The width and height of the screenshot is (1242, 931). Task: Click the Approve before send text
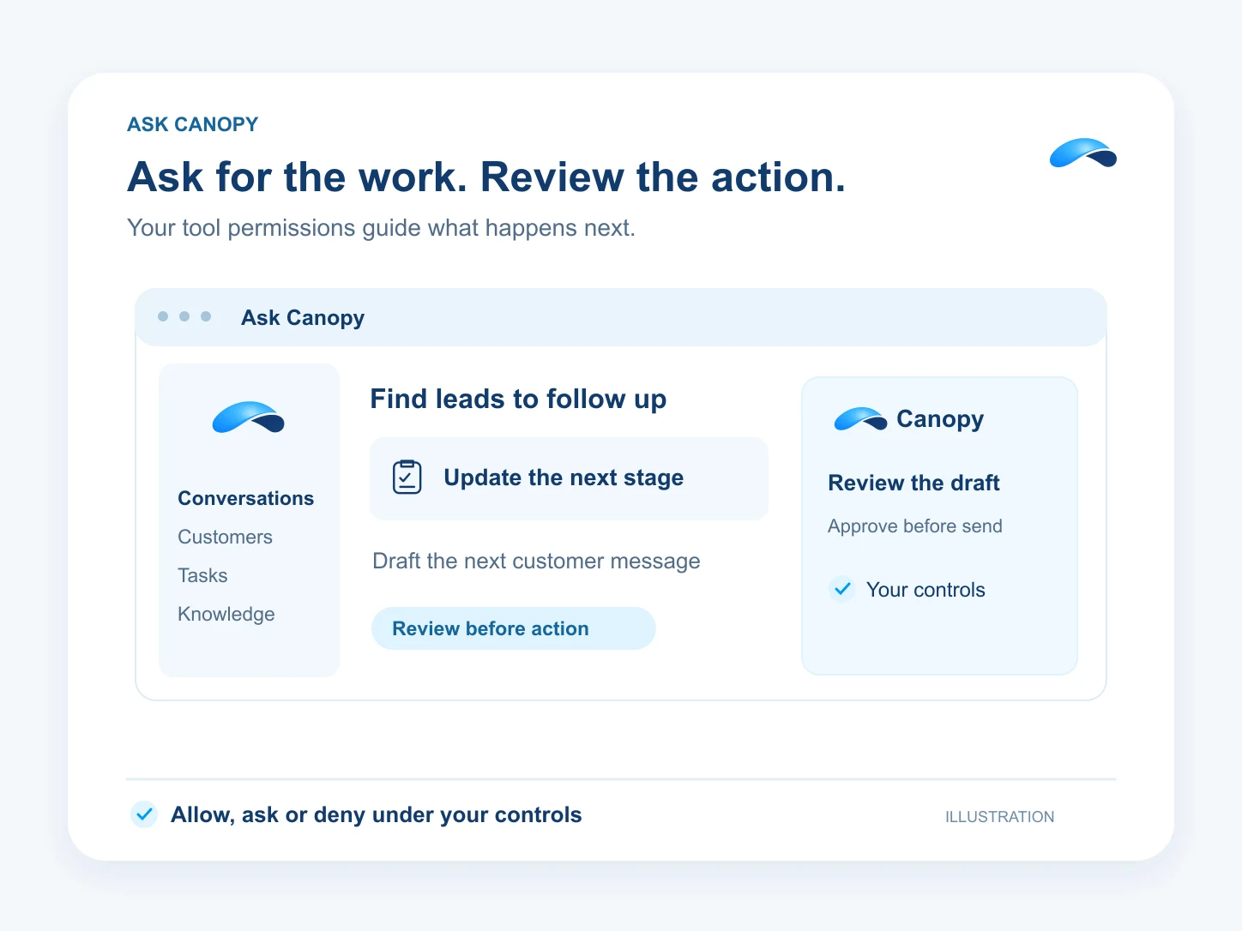(915, 526)
